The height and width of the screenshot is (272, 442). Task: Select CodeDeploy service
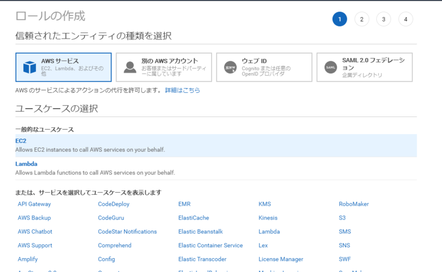[x=114, y=204]
